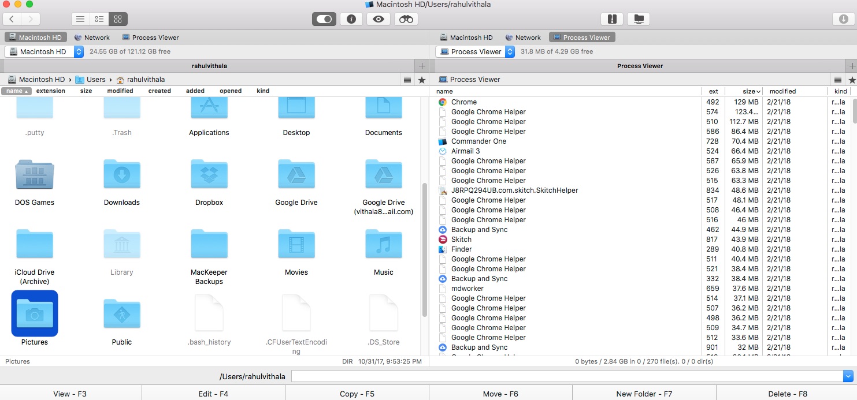Sort left pane by modified

120,91
